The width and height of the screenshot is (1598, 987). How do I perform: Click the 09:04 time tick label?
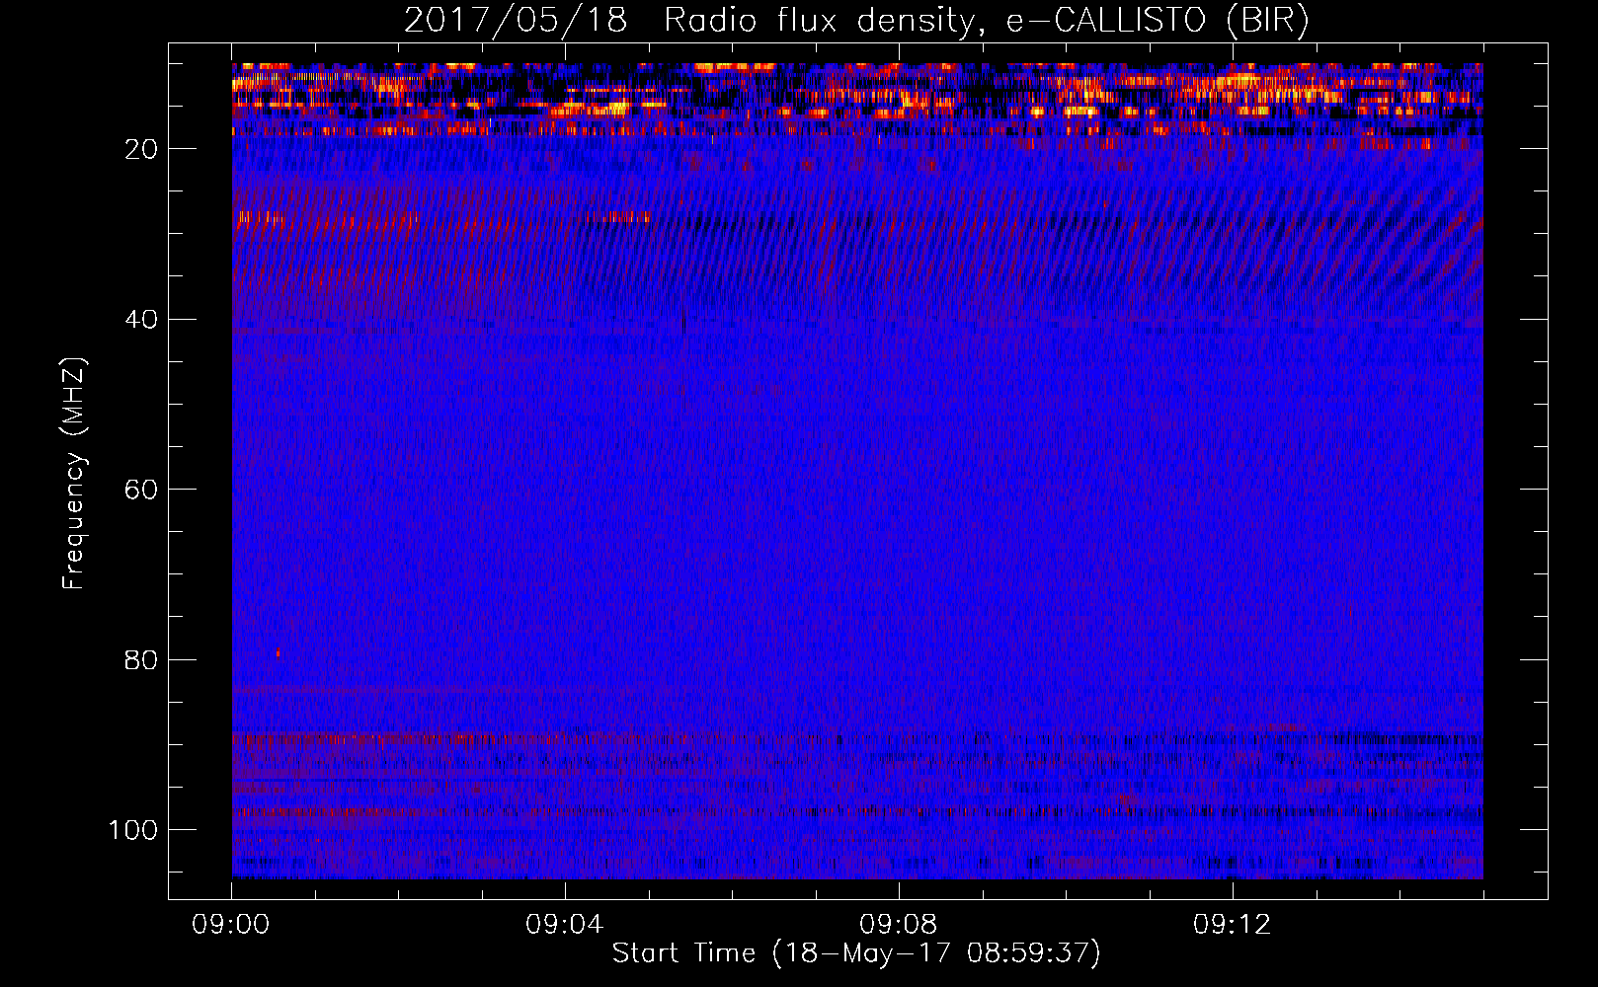565,925
